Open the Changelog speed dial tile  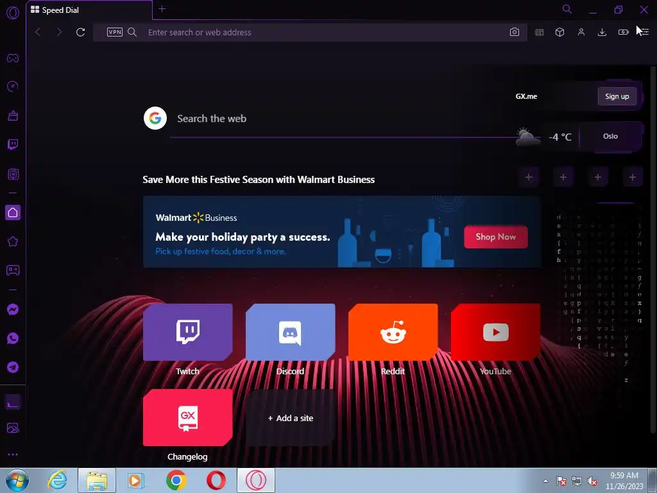(x=188, y=417)
